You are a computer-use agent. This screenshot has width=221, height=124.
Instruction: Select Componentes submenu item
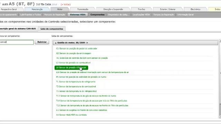point(97,14)
